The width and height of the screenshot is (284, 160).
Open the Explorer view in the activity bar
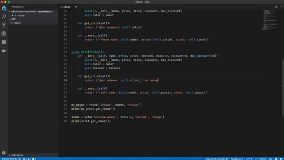(4, 8)
